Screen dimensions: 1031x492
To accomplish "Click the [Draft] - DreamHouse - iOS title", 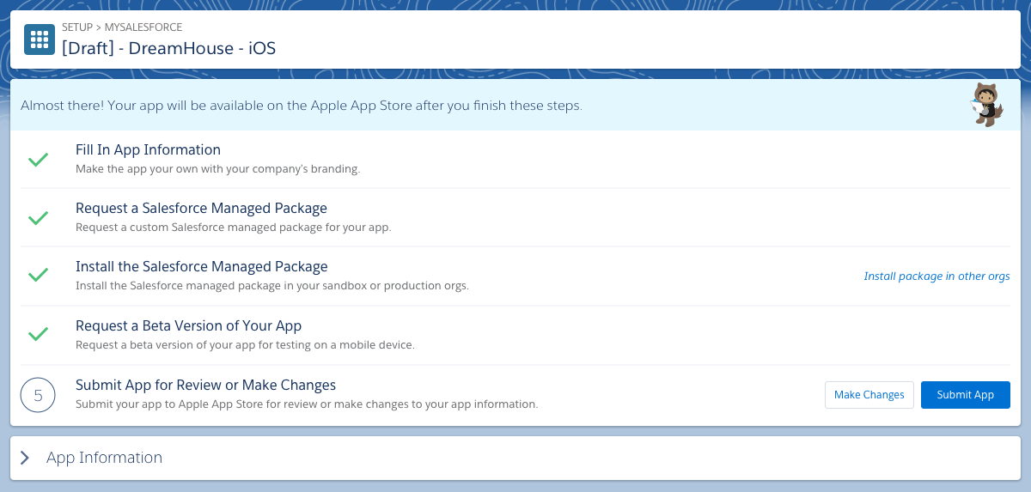I will 168,48.
